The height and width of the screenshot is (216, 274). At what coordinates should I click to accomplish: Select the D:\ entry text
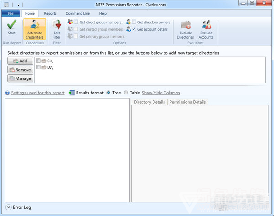[x=50, y=67]
